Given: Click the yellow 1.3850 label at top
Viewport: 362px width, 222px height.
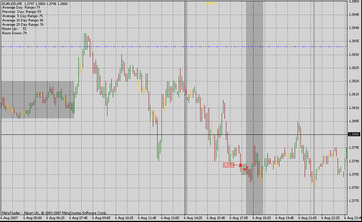Looking at the screenshot, I should pos(211,3).
